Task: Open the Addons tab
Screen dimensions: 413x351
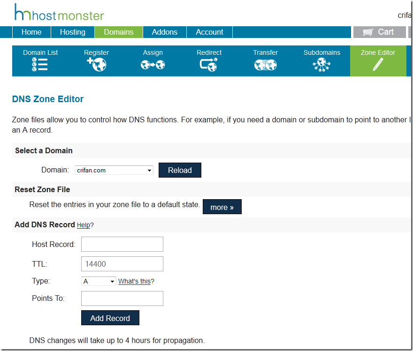Action: (x=165, y=32)
